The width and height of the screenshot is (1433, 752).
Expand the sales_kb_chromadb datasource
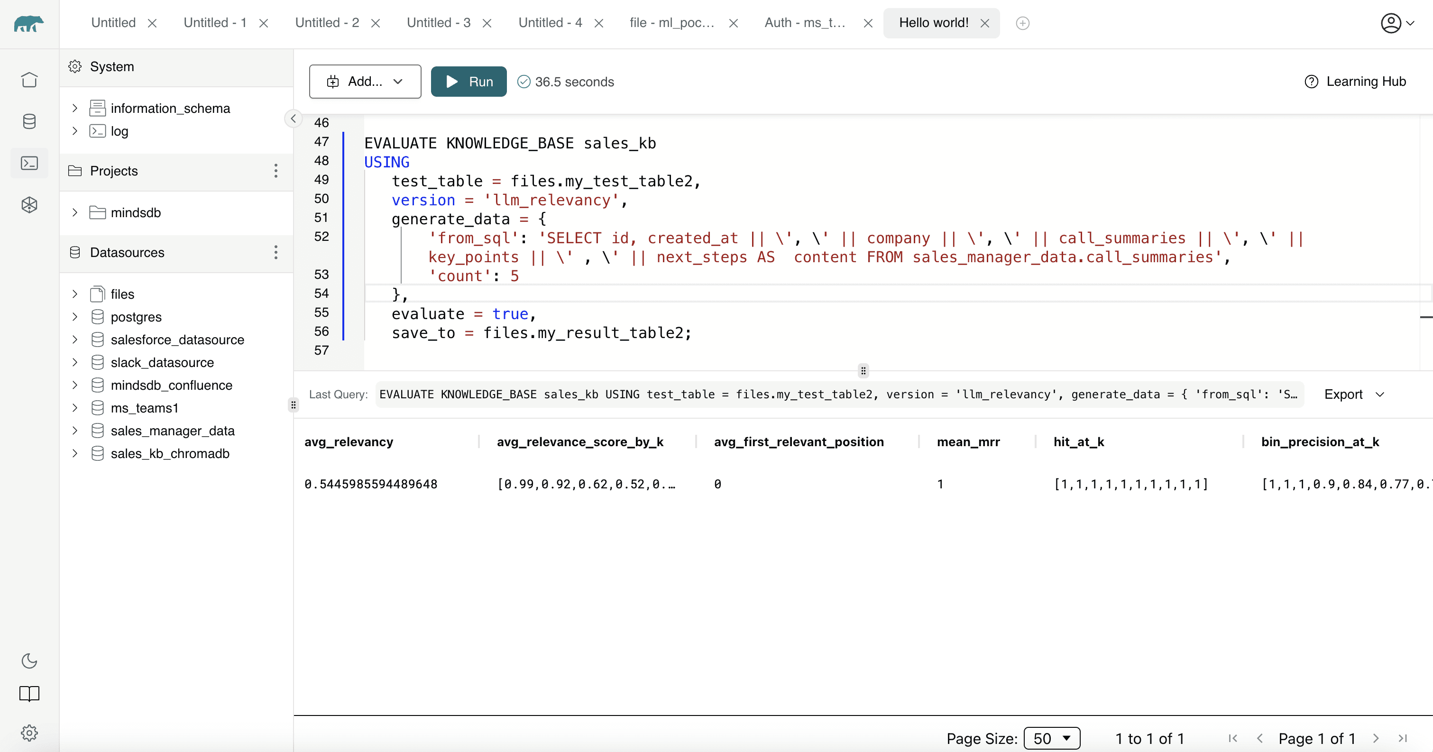[x=74, y=453]
